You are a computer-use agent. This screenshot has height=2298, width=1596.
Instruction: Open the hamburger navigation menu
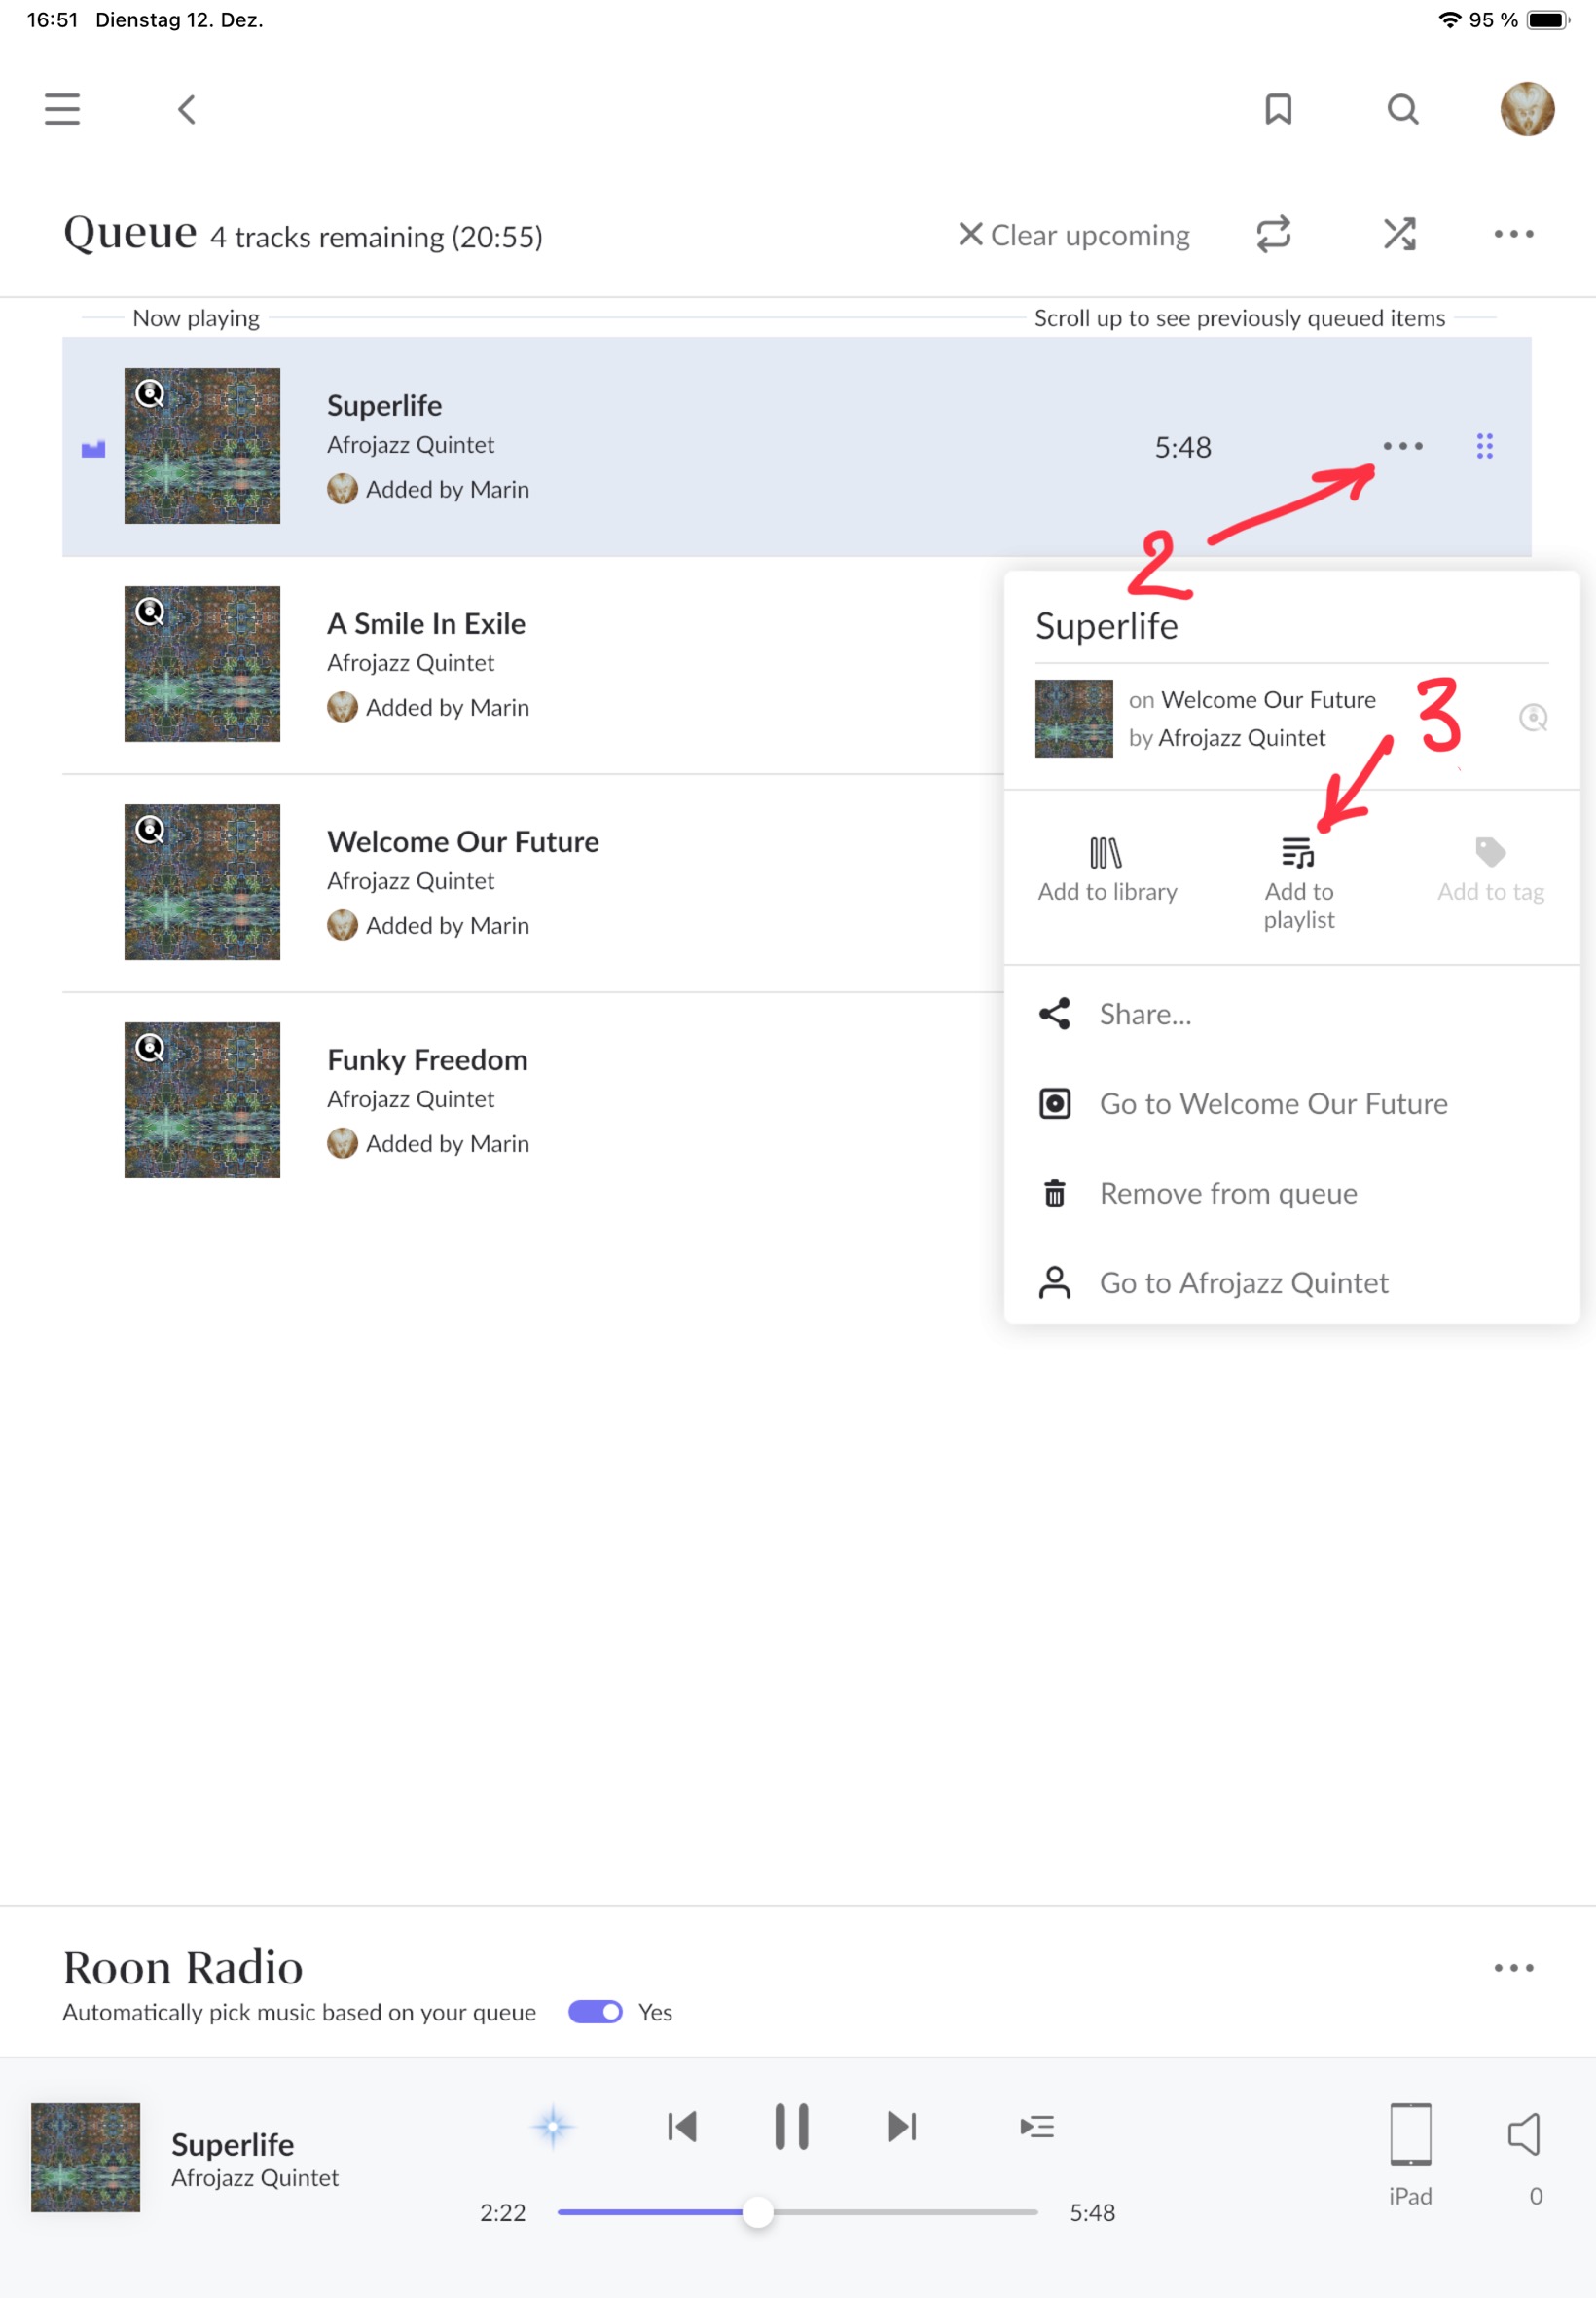tap(62, 109)
